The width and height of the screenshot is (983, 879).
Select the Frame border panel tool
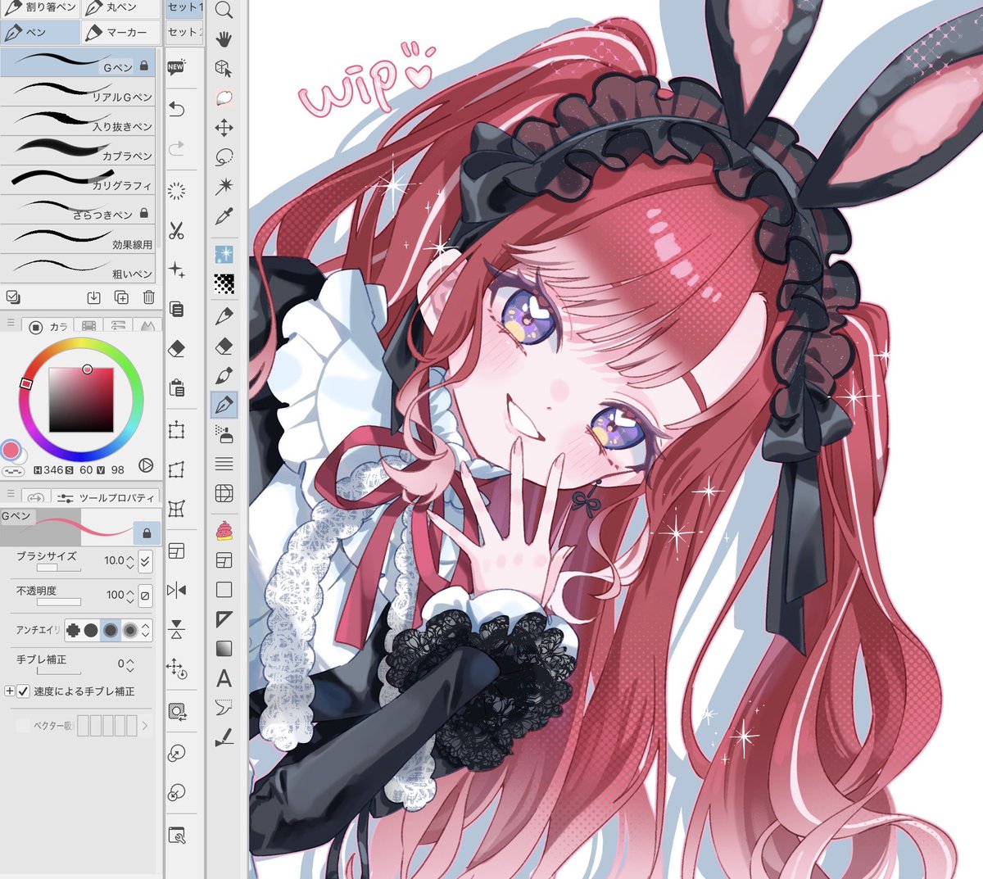224,560
